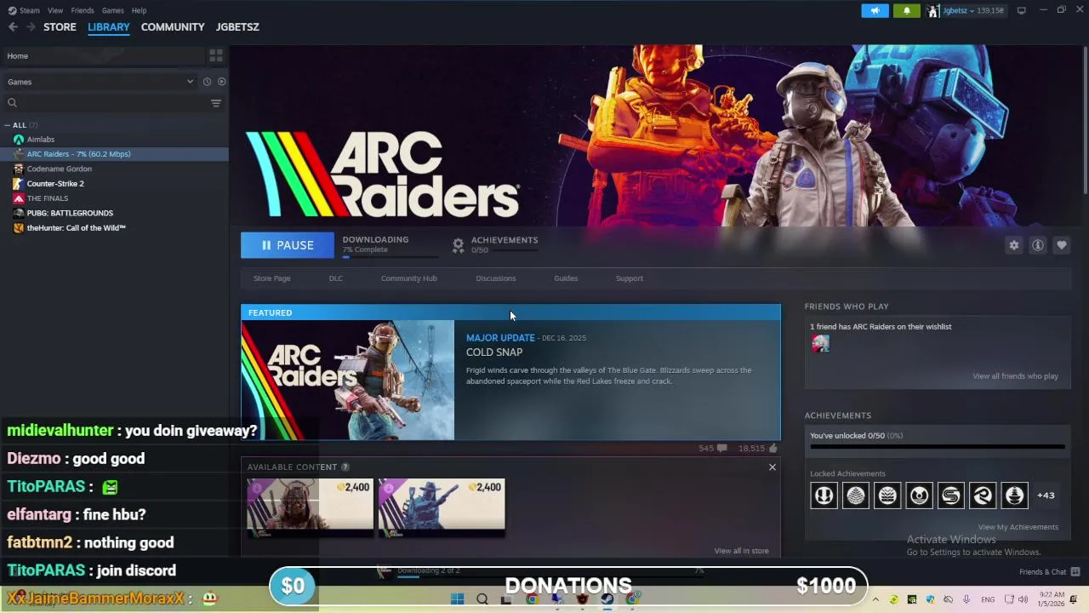
Task: Click the seventh locked achievement icon
Action: click(x=1014, y=496)
